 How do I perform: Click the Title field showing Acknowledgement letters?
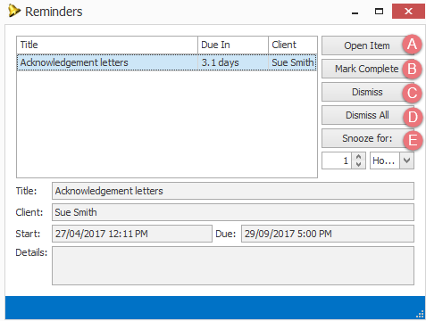(233, 191)
